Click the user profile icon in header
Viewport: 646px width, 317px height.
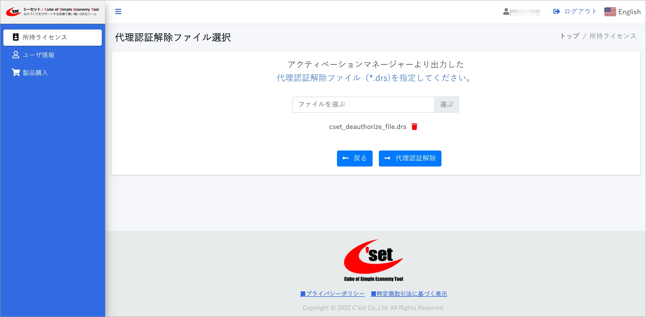(x=506, y=12)
